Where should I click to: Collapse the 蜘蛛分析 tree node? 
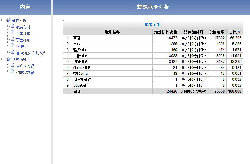(x=3, y=20)
